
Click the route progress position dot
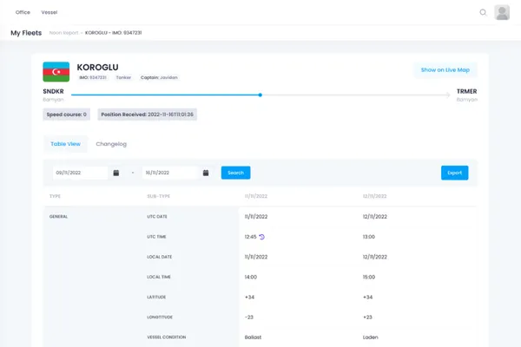260,95
